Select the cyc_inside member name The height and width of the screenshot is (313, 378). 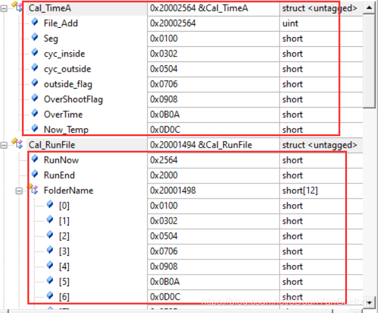pos(64,53)
